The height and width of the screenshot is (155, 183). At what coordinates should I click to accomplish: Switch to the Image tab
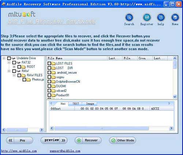pos(90,104)
